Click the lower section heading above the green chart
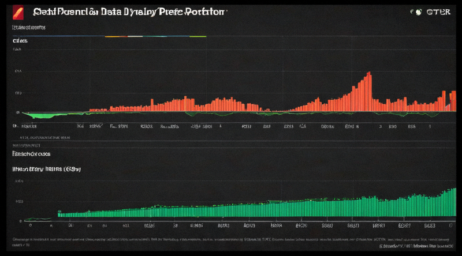 click(31, 154)
